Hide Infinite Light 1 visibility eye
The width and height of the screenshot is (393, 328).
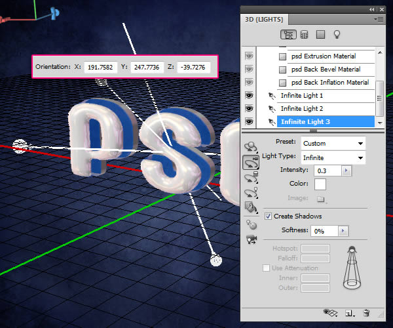coord(249,96)
